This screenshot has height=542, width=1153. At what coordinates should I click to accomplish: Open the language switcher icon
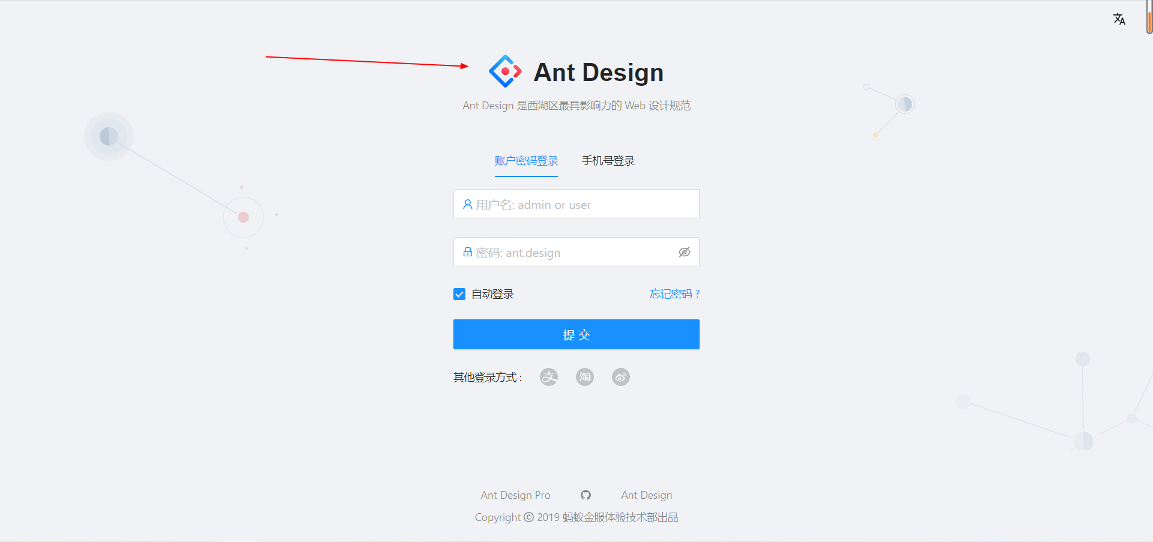point(1119,19)
